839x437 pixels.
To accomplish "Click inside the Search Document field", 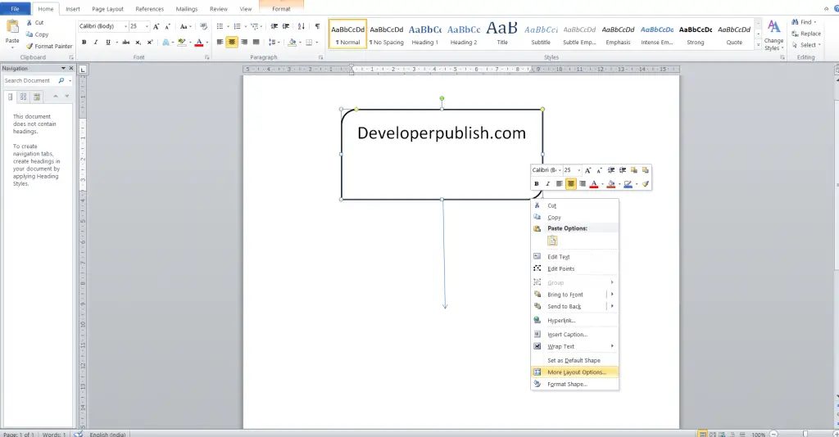I will (x=29, y=81).
